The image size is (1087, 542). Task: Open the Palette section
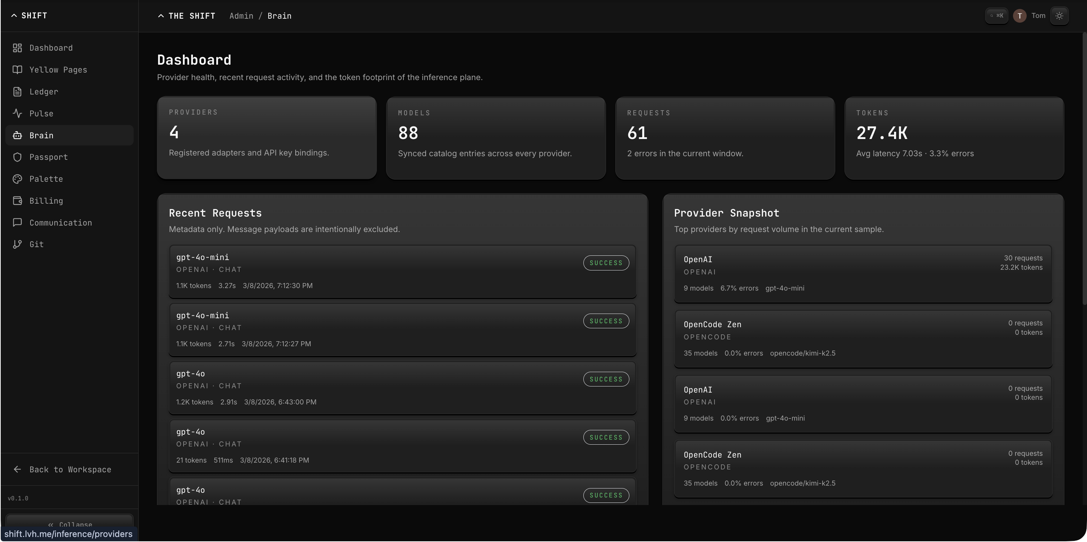[46, 179]
